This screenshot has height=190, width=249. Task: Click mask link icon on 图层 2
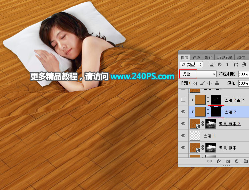coord(208,112)
